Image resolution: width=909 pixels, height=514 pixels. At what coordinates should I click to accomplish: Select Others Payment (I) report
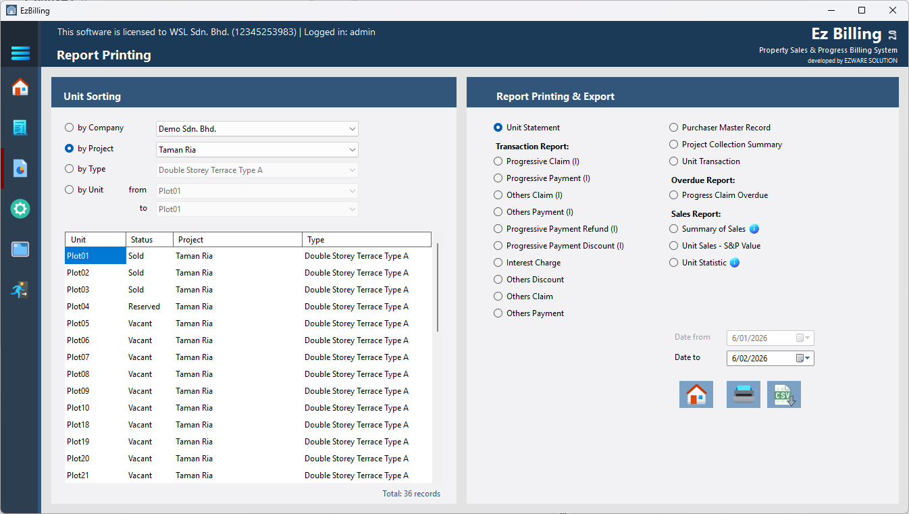click(x=534, y=212)
